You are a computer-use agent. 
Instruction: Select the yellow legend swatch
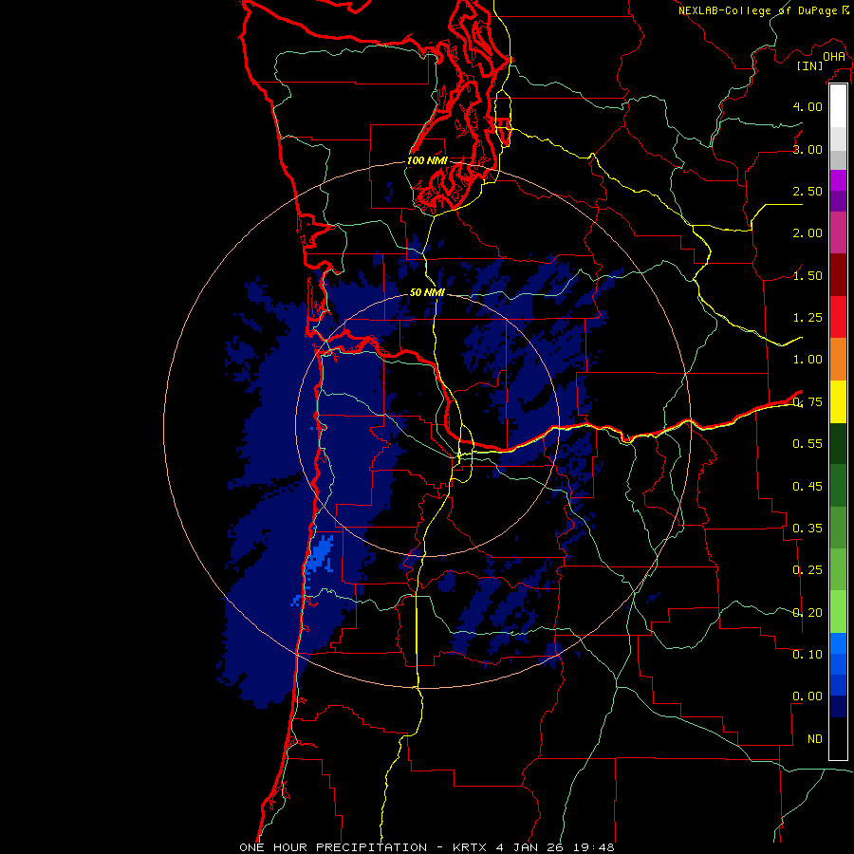(x=838, y=401)
